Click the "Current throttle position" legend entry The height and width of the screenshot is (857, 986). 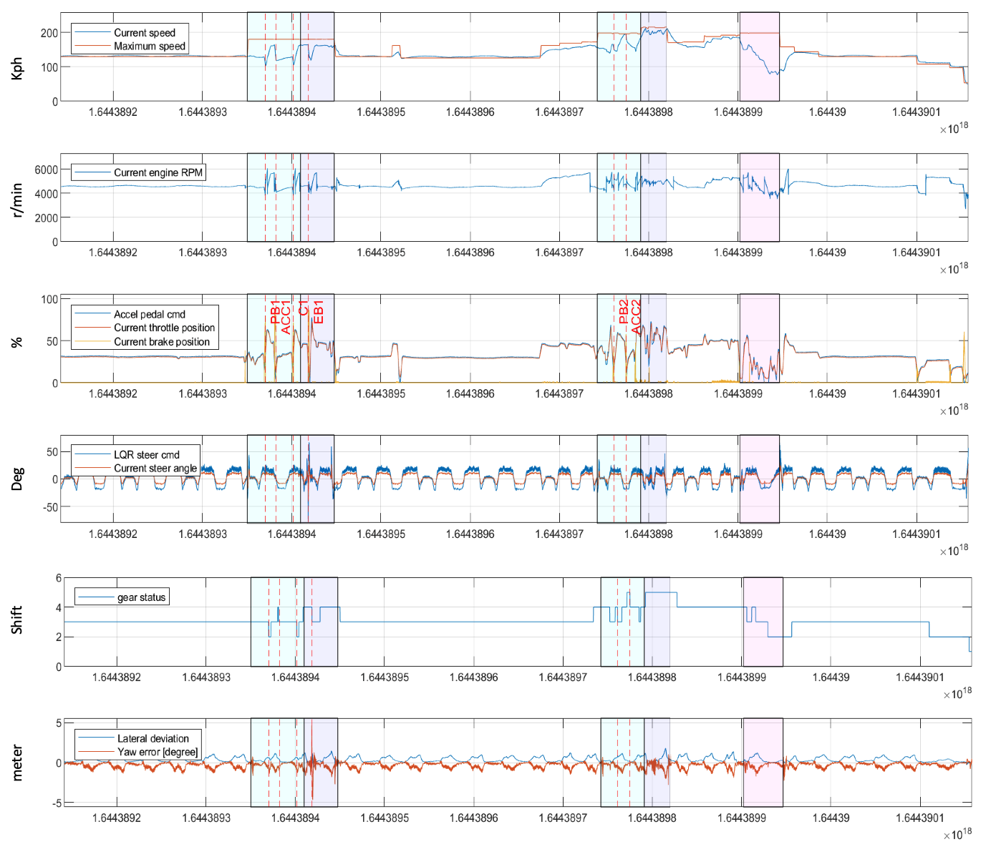pyautogui.click(x=164, y=328)
